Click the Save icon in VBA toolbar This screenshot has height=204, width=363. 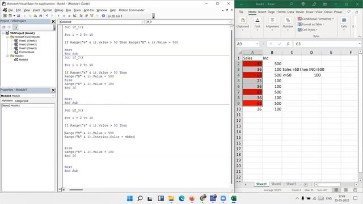[18, 16]
